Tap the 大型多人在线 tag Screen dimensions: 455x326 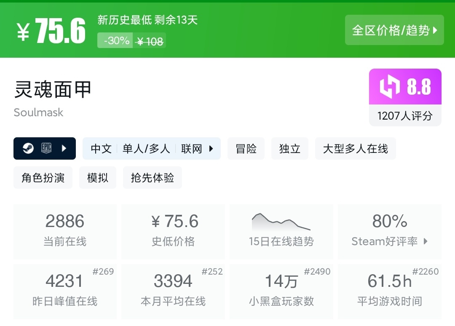355,149
